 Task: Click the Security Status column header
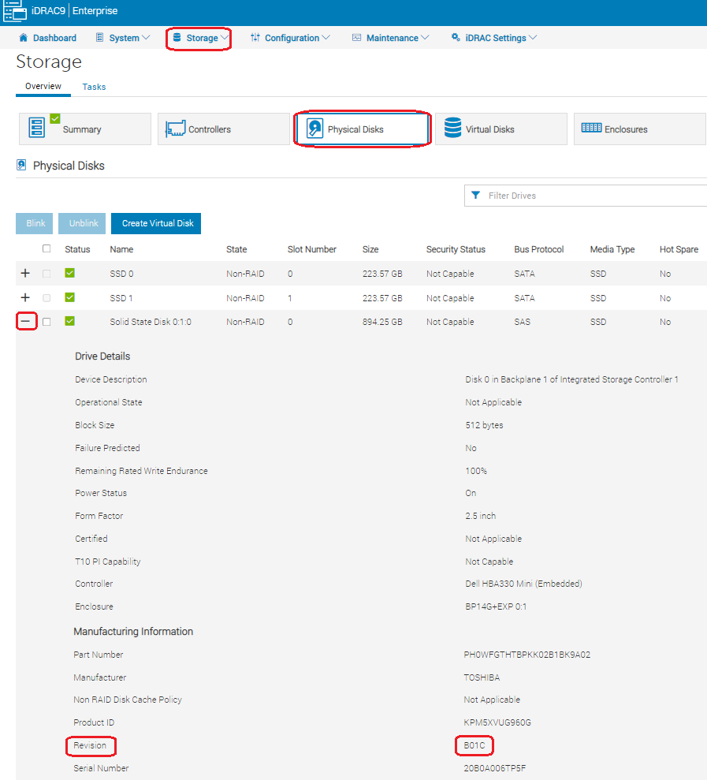click(x=456, y=249)
